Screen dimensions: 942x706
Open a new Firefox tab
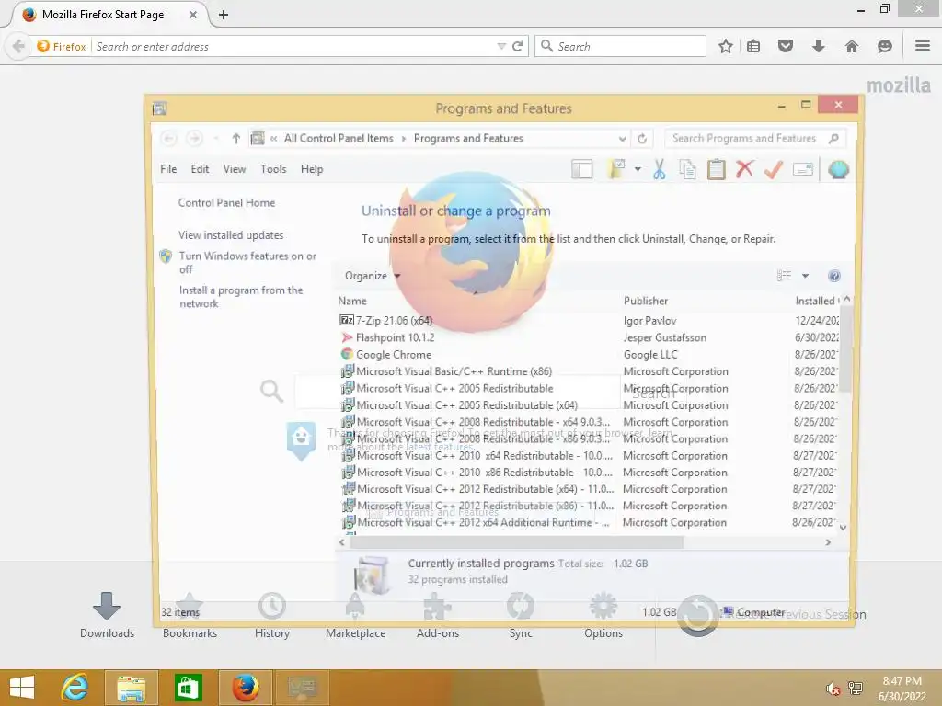pos(224,15)
